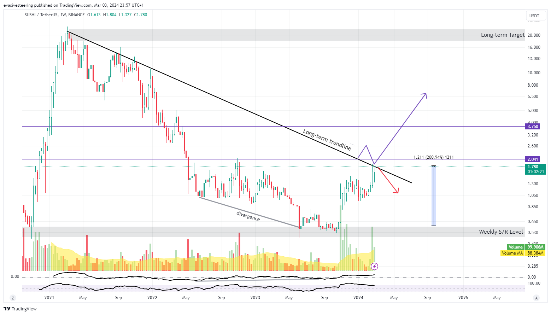
Task: Click the Z timezone icon at bottom left
Action: tap(13, 298)
